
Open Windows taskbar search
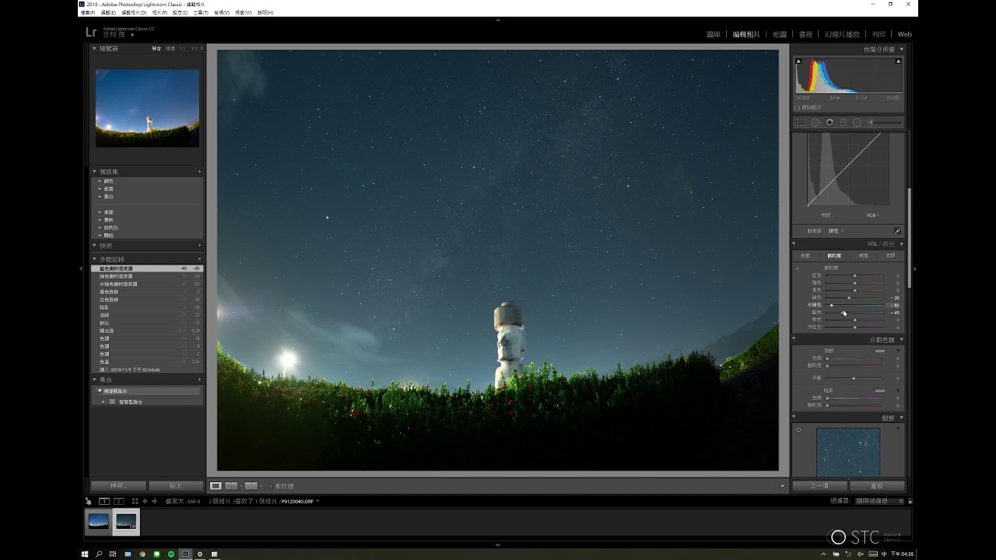(x=99, y=555)
